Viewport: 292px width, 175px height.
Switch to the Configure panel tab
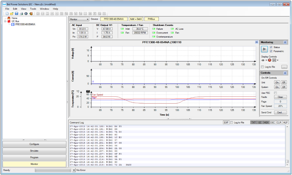(x=34, y=144)
